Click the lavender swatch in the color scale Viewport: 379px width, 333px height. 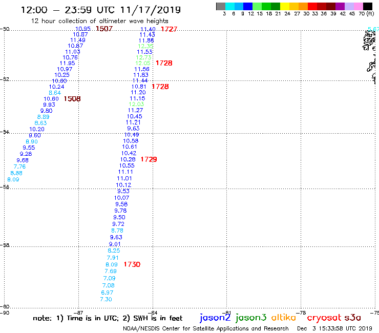(349, 6)
